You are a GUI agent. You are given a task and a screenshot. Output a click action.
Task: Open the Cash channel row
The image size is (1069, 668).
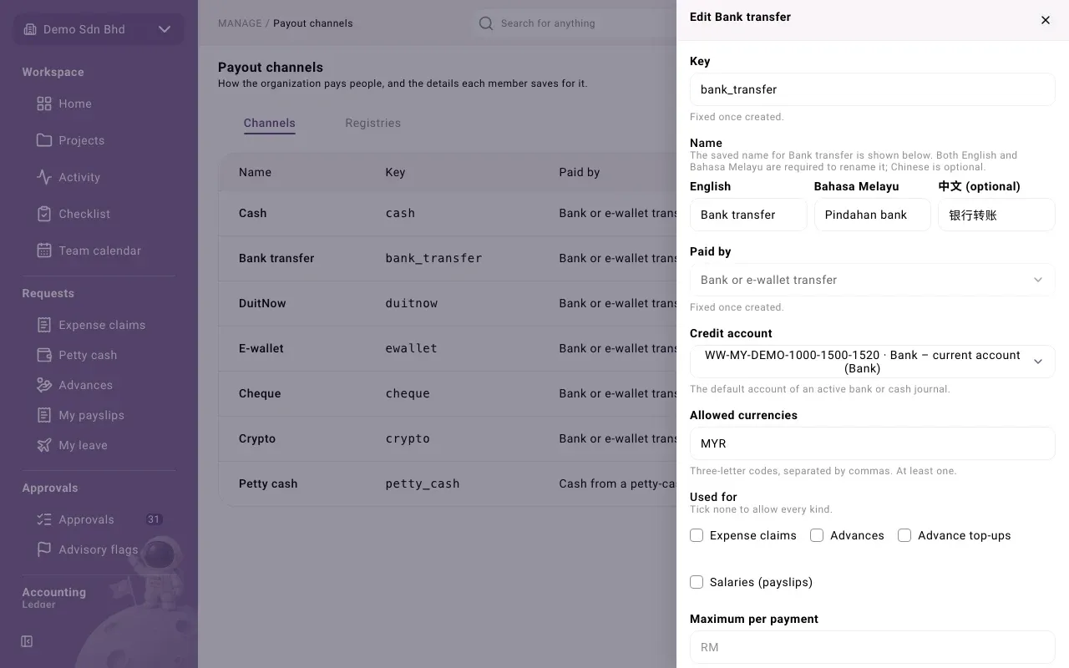tap(448, 213)
